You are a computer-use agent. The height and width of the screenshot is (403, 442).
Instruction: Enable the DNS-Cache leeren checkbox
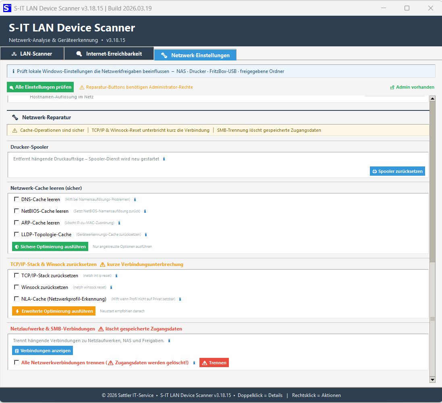click(x=17, y=199)
